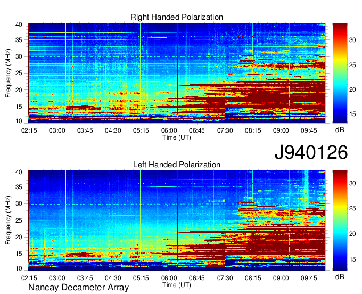Click the 02:15 time tick of Right Handed plot
362x294 pixels.
(x=29, y=130)
